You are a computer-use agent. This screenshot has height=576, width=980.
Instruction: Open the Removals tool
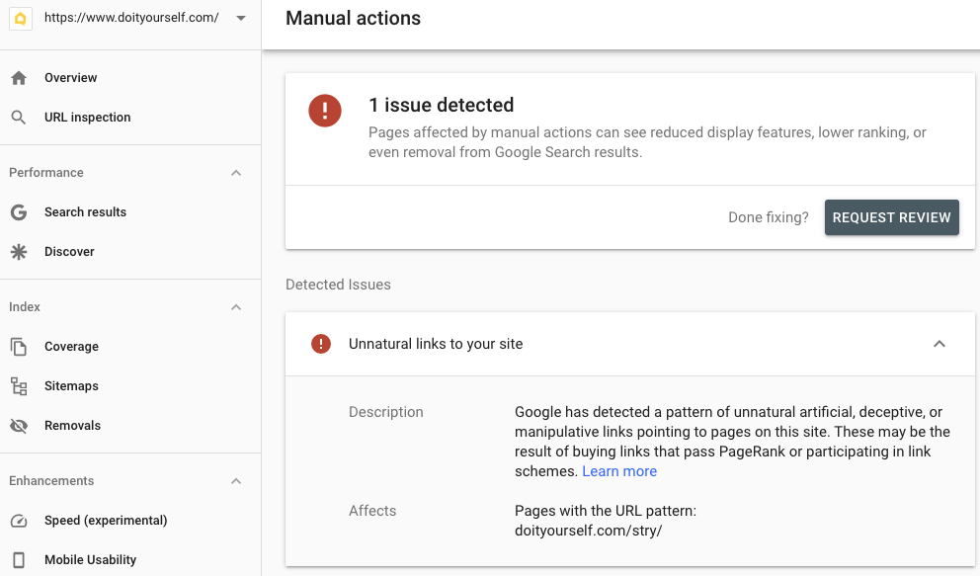pyautogui.click(x=72, y=426)
